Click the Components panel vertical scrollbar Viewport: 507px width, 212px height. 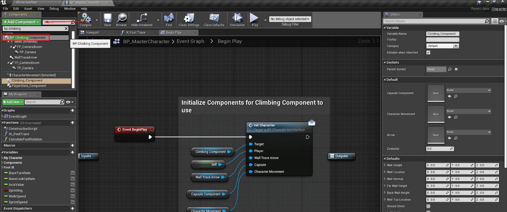pos(73,60)
